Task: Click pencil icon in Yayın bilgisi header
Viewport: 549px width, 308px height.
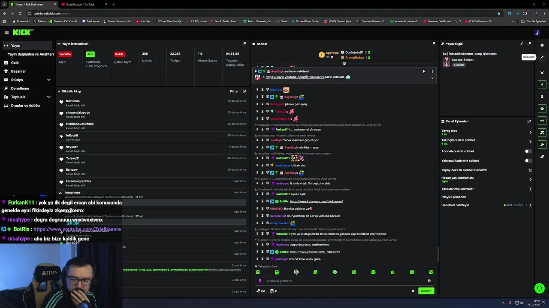Action: coord(522,44)
